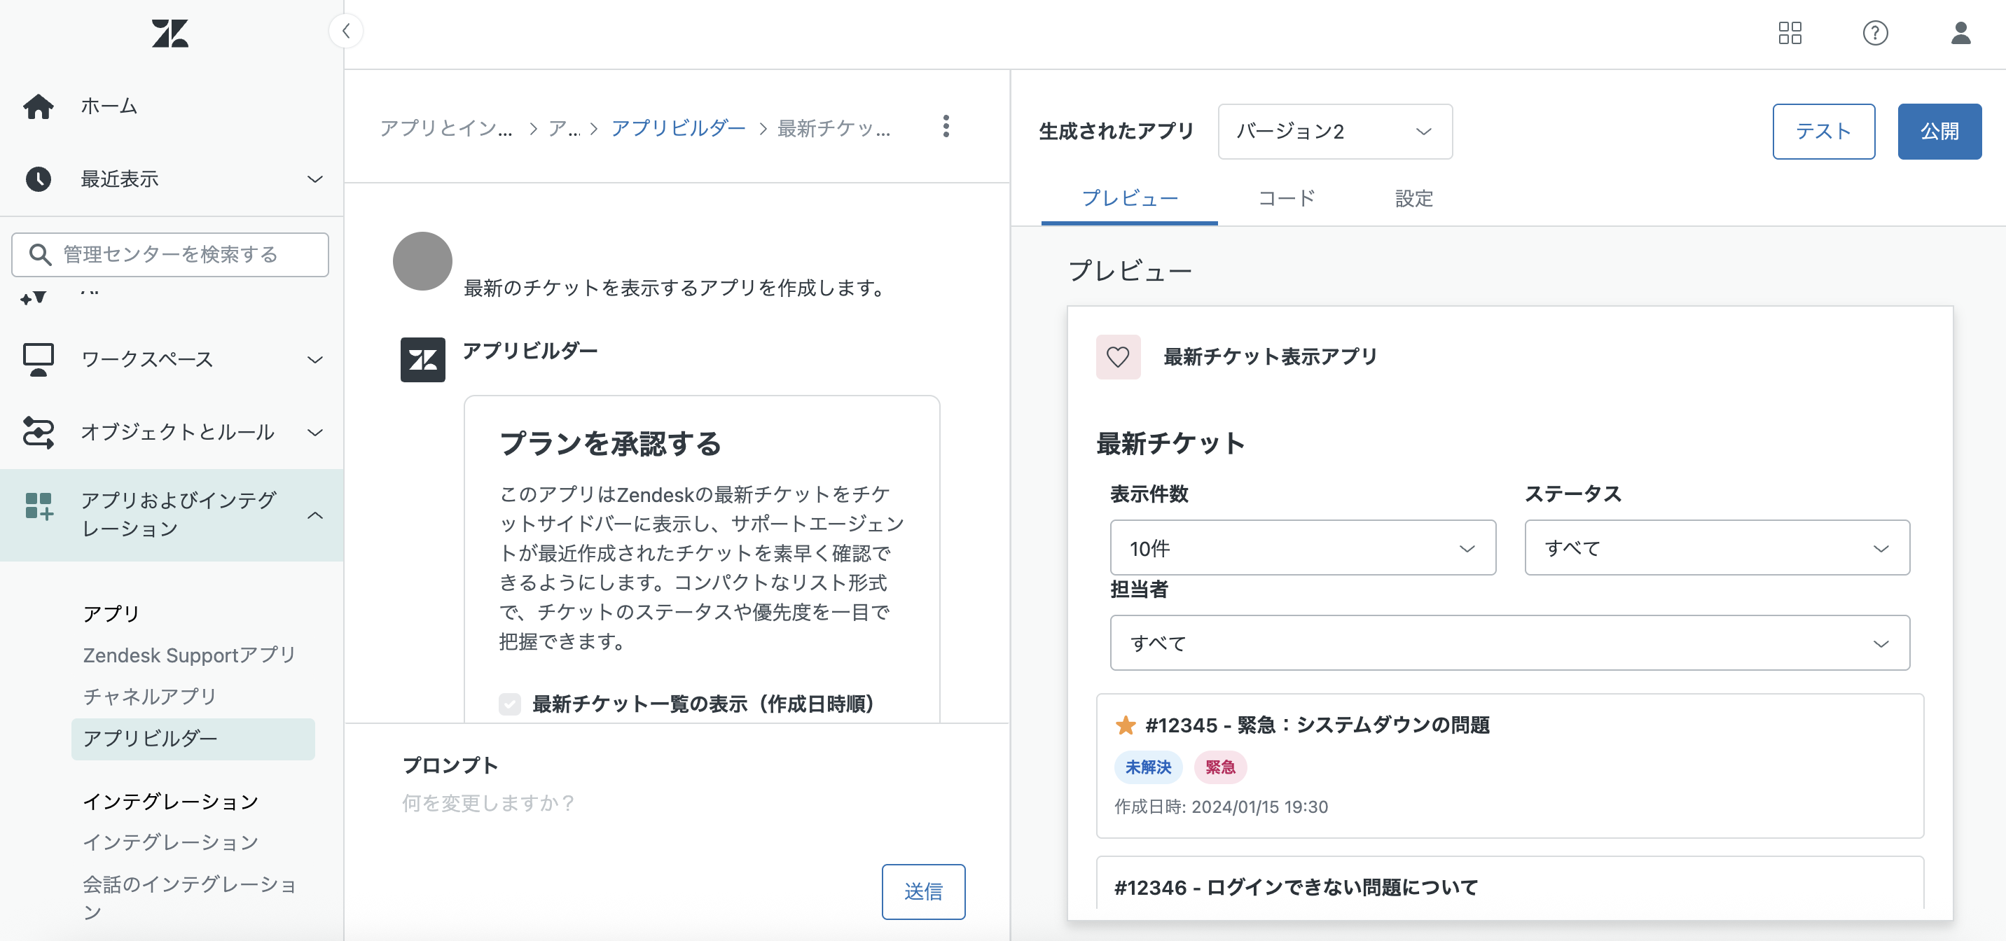The width and height of the screenshot is (2006, 941).
Task: Expand the ワークスペース section chevron
Action: [314, 360]
